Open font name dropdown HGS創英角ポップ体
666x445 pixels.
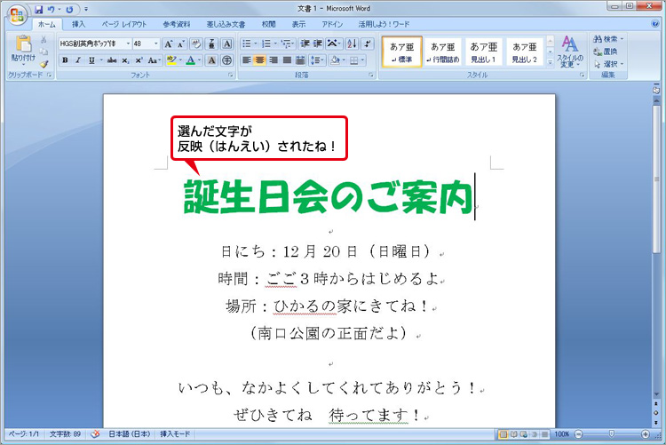[x=128, y=44]
